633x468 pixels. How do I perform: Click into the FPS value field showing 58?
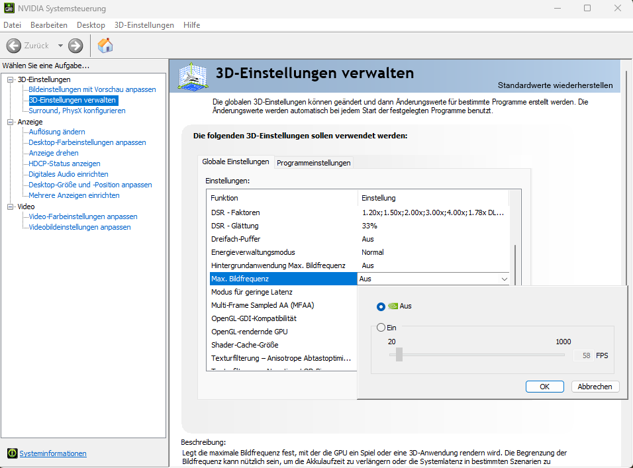coord(584,355)
